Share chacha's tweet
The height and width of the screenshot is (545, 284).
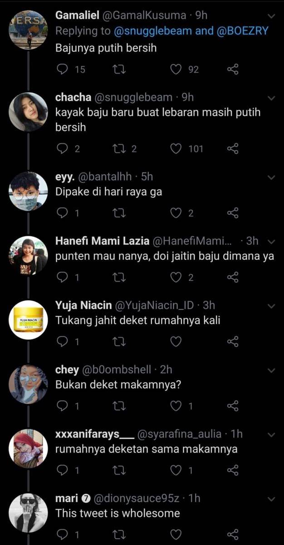232,149
